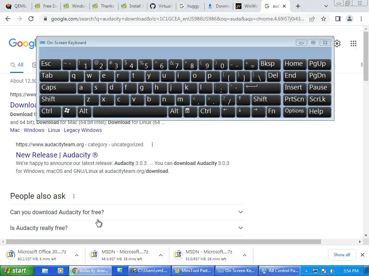Open the Linux download sublink
This screenshot has height=276, width=369.
pos(54,130)
